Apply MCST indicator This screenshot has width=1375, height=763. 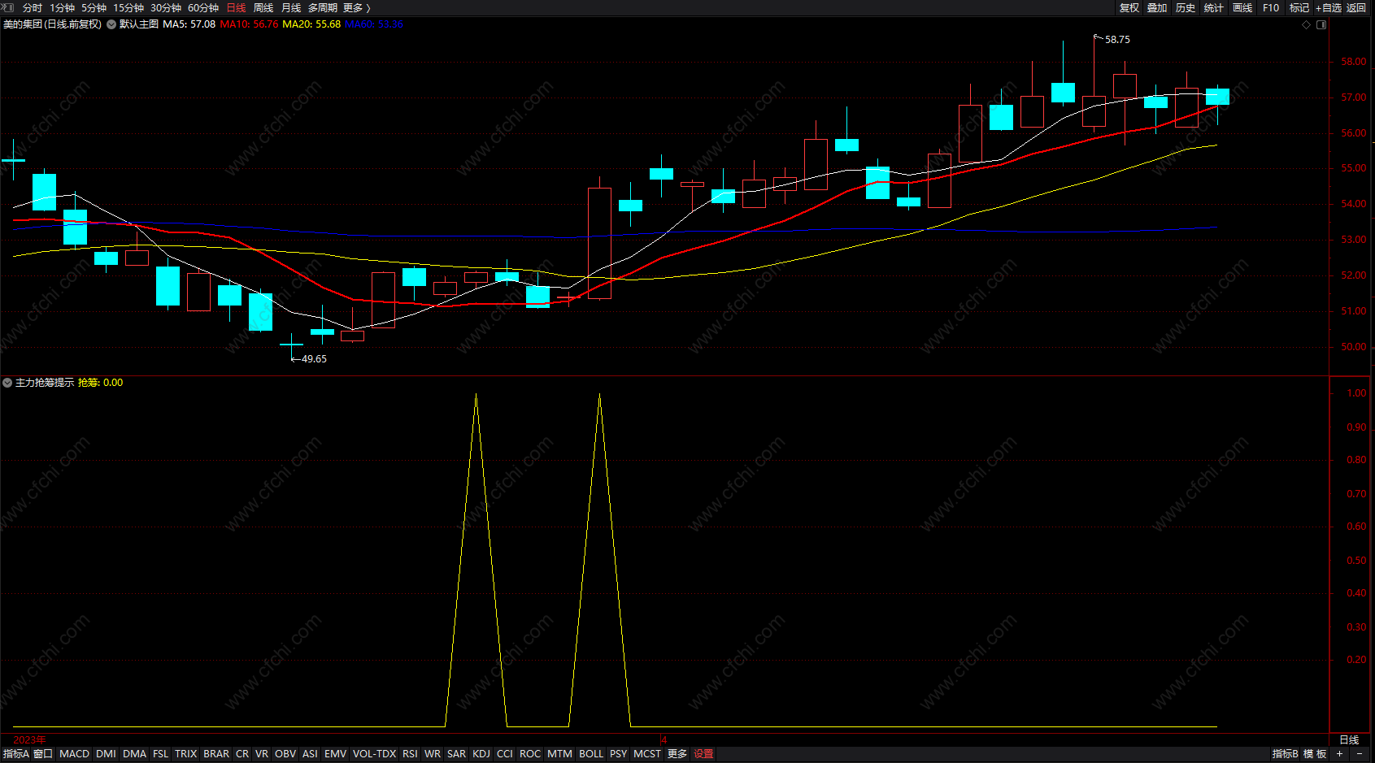tap(647, 754)
